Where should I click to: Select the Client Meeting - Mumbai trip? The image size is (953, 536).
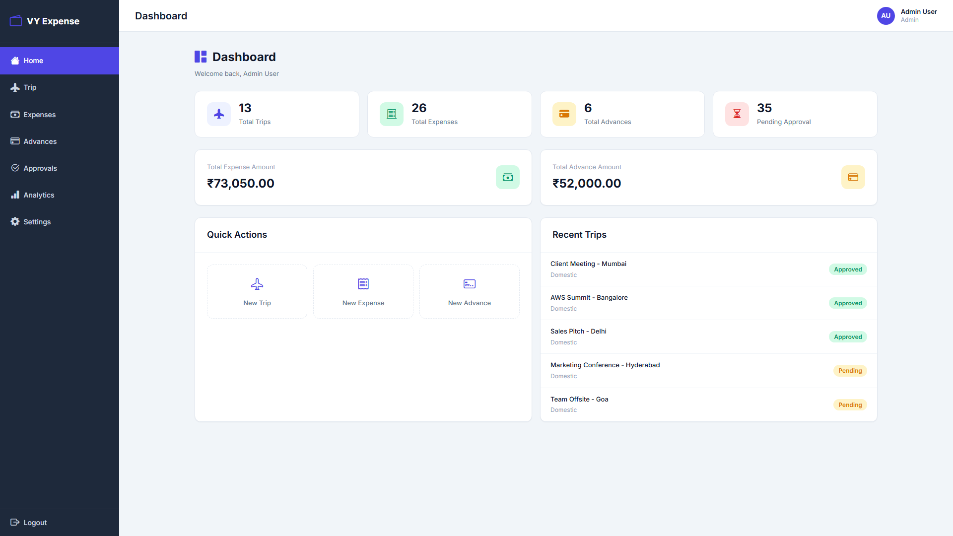(x=588, y=264)
